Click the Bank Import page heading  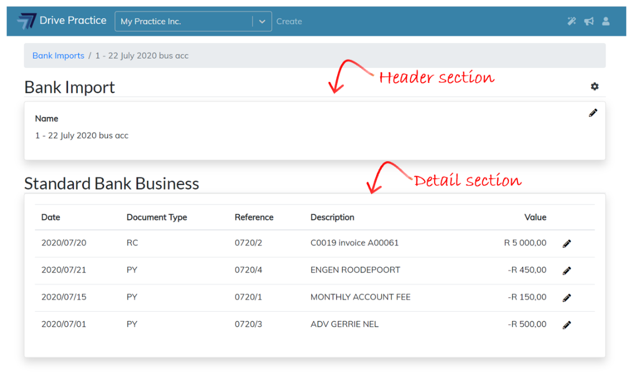70,87
